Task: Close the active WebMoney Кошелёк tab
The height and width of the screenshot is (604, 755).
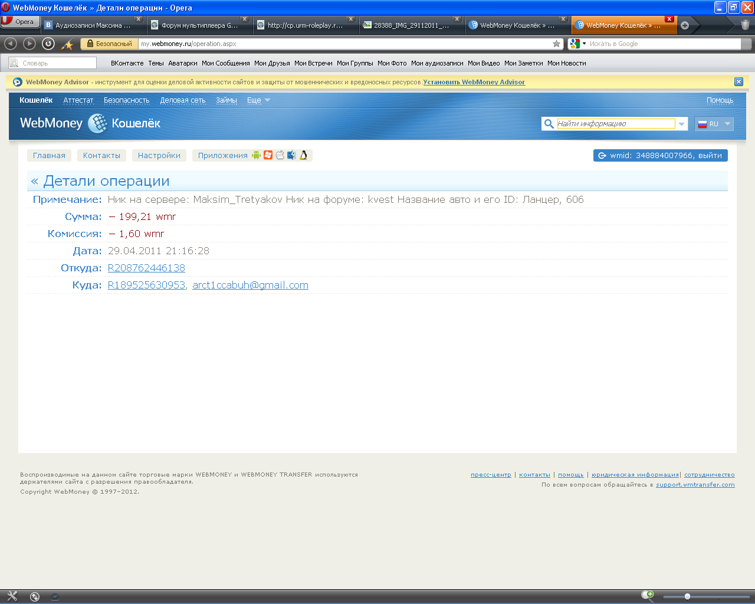Action: coord(669,19)
